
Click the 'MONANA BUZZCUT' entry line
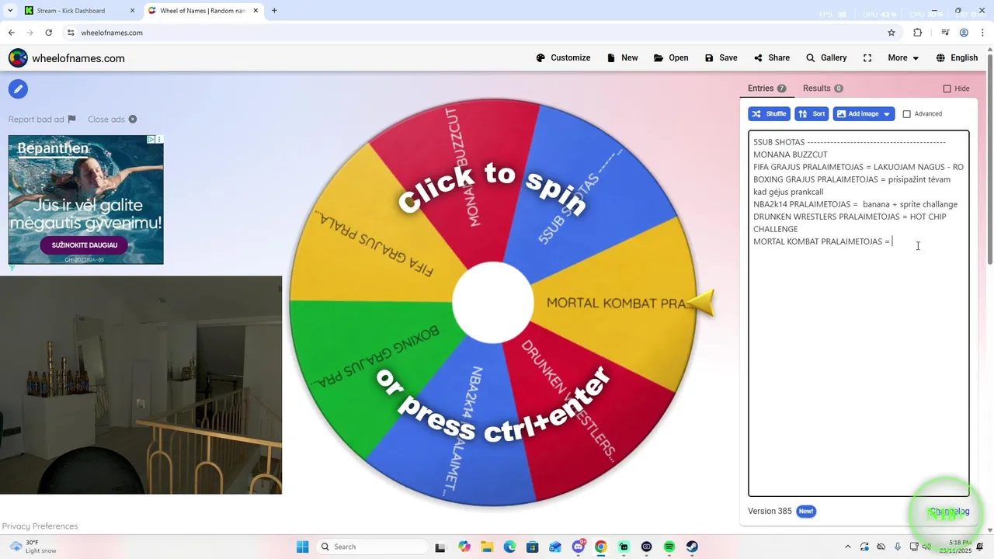(790, 155)
